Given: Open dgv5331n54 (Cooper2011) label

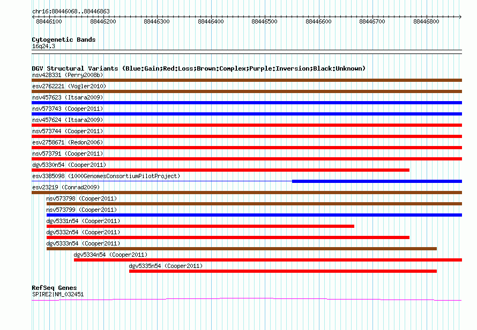Looking at the screenshot, I should point(83,221).
